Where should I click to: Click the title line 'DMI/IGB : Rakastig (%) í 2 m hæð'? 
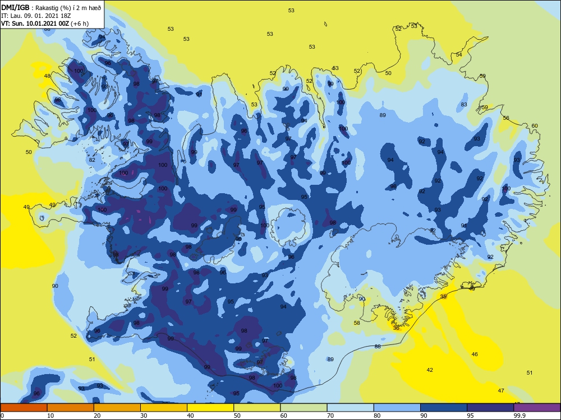(52, 7)
